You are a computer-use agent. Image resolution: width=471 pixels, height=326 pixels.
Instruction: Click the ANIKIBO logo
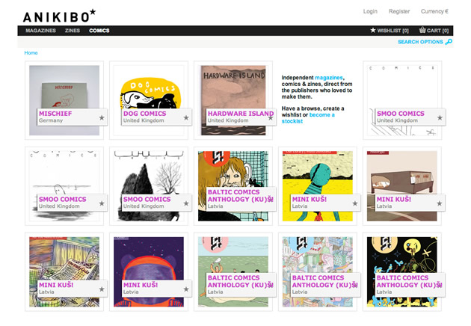59,16
